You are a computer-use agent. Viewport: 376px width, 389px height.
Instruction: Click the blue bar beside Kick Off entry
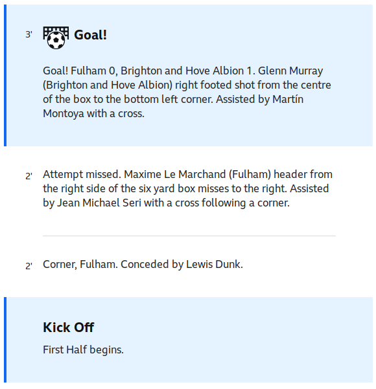click(5, 340)
